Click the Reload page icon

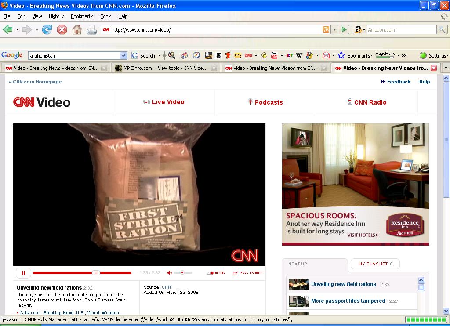click(x=47, y=29)
